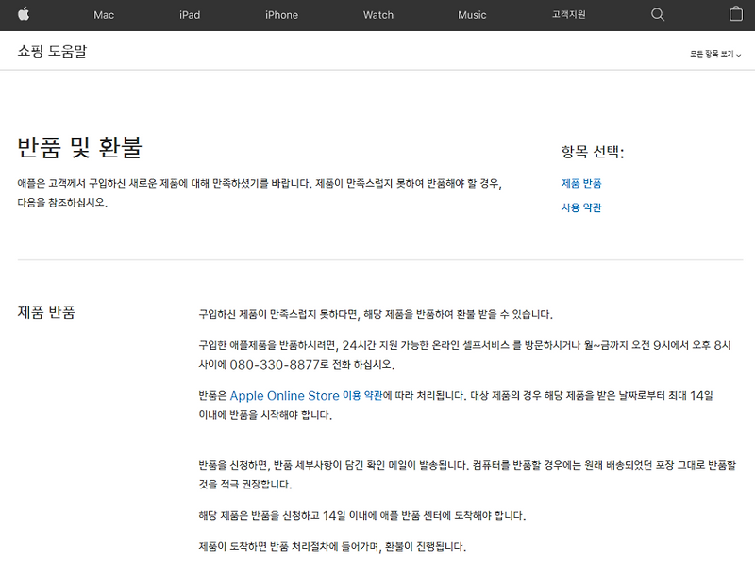Expand the 모든 항목 보기 dropdown
755x562 pixels.
pyautogui.click(x=715, y=54)
